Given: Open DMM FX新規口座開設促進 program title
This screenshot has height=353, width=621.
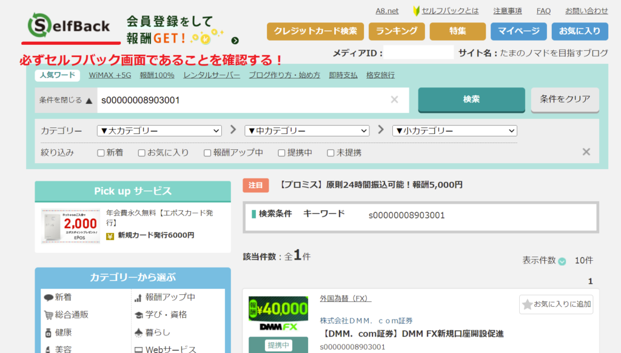Looking at the screenshot, I should (x=412, y=334).
